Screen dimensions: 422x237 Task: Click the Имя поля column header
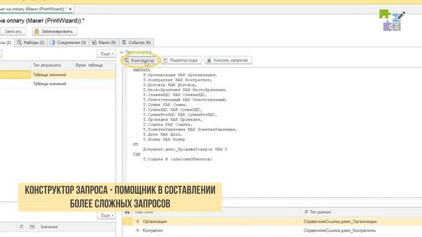144,212
